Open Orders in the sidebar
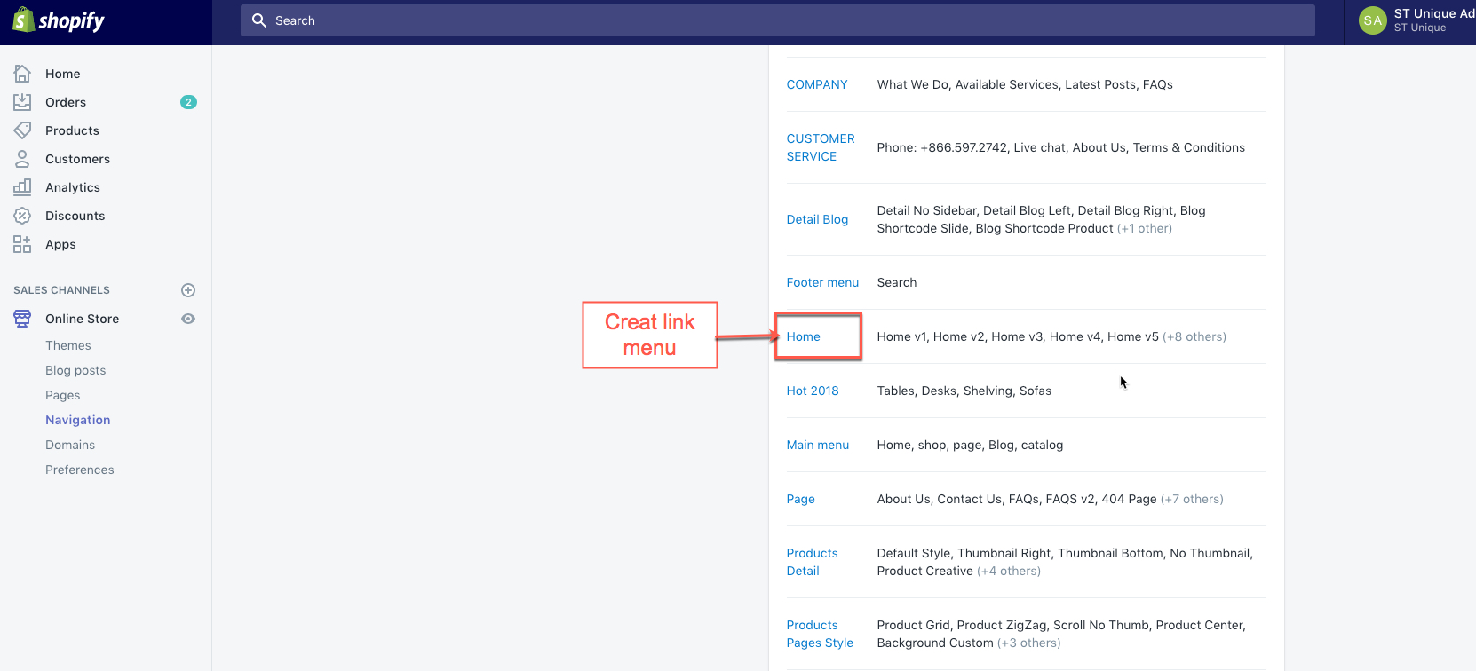This screenshot has height=671, width=1476. pos(66,102)
